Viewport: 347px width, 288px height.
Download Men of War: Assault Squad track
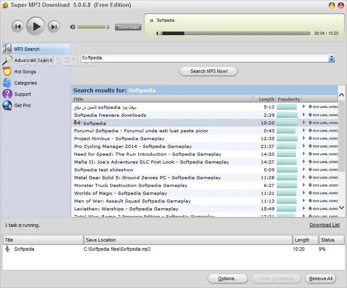tap(323, 201)
